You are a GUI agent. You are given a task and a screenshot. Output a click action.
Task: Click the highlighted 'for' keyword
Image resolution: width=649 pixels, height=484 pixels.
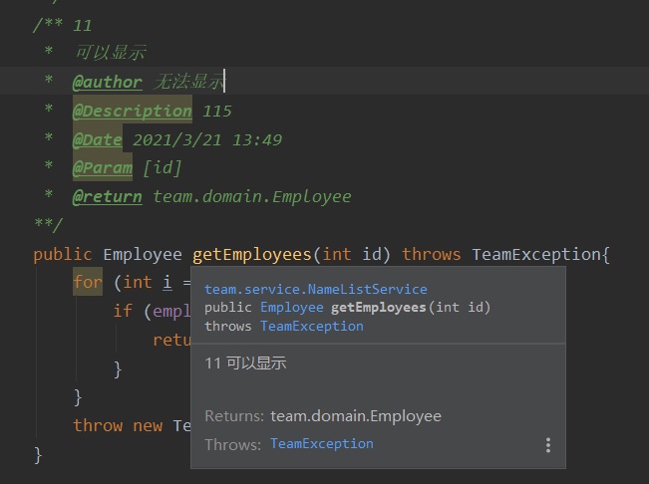tap(88, 282)
